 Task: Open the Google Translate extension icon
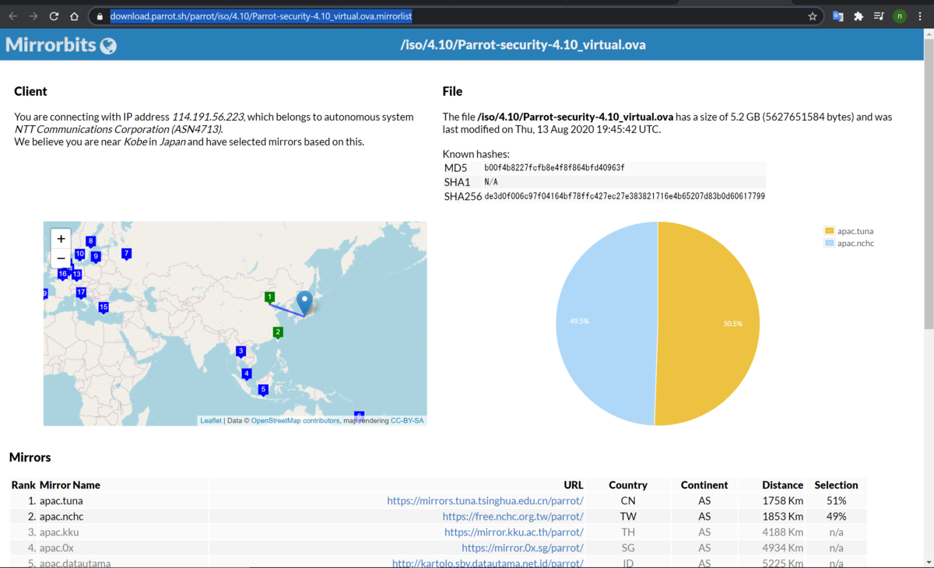[x=838, y=16]
